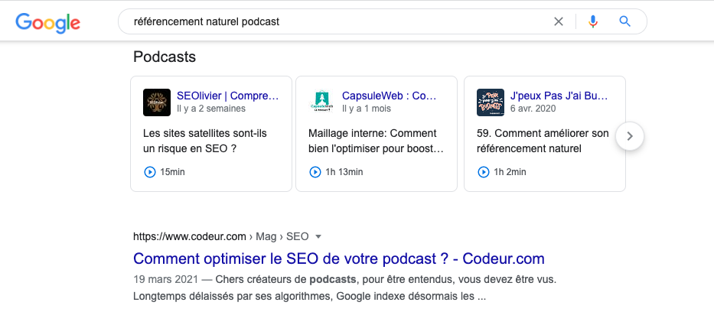Viewport: 714px width, 312px height.
Task: Clear the search query with the X icon
Action: tap(559, 21)
